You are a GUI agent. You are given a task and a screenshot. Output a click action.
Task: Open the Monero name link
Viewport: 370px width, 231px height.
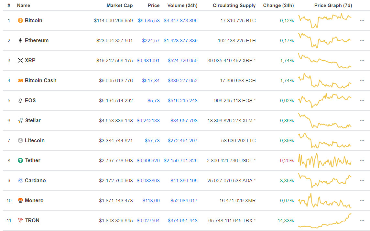pyautogui.click(x=34, y=201)
